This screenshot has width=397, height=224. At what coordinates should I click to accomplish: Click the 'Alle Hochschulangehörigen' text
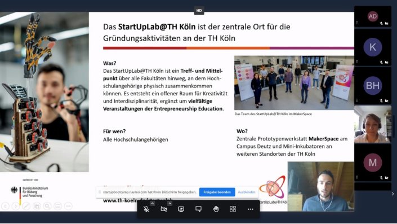pyautogui.click(x=136, y=139)
